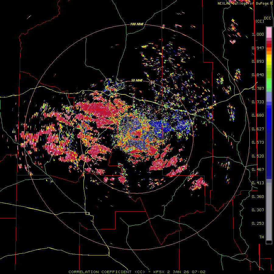This screenshot has height=274, width=274.
Task: Click the 0.893 legend value
Action: 258,61
